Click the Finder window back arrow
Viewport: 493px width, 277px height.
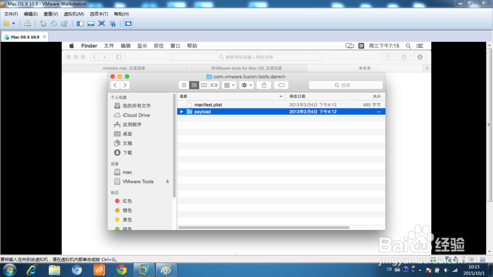[x=115, y=85]
